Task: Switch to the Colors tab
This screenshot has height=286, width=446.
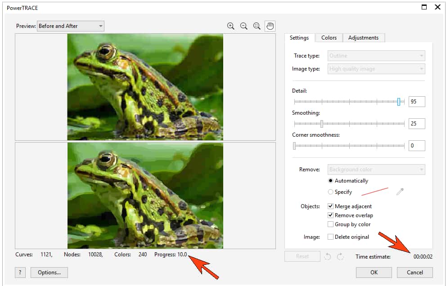Action: tap(329, 38)
